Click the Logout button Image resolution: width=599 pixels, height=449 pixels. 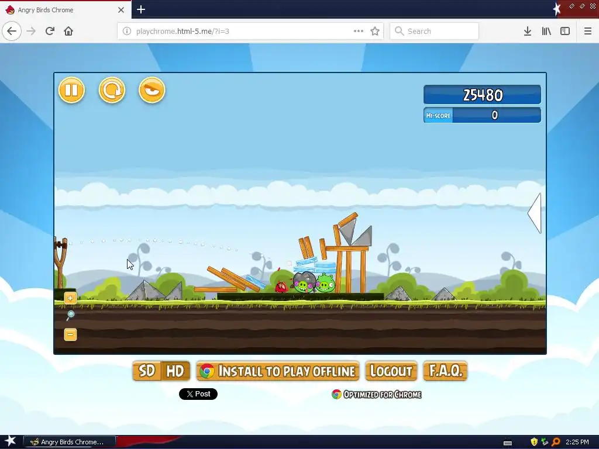tap(391, 371)
